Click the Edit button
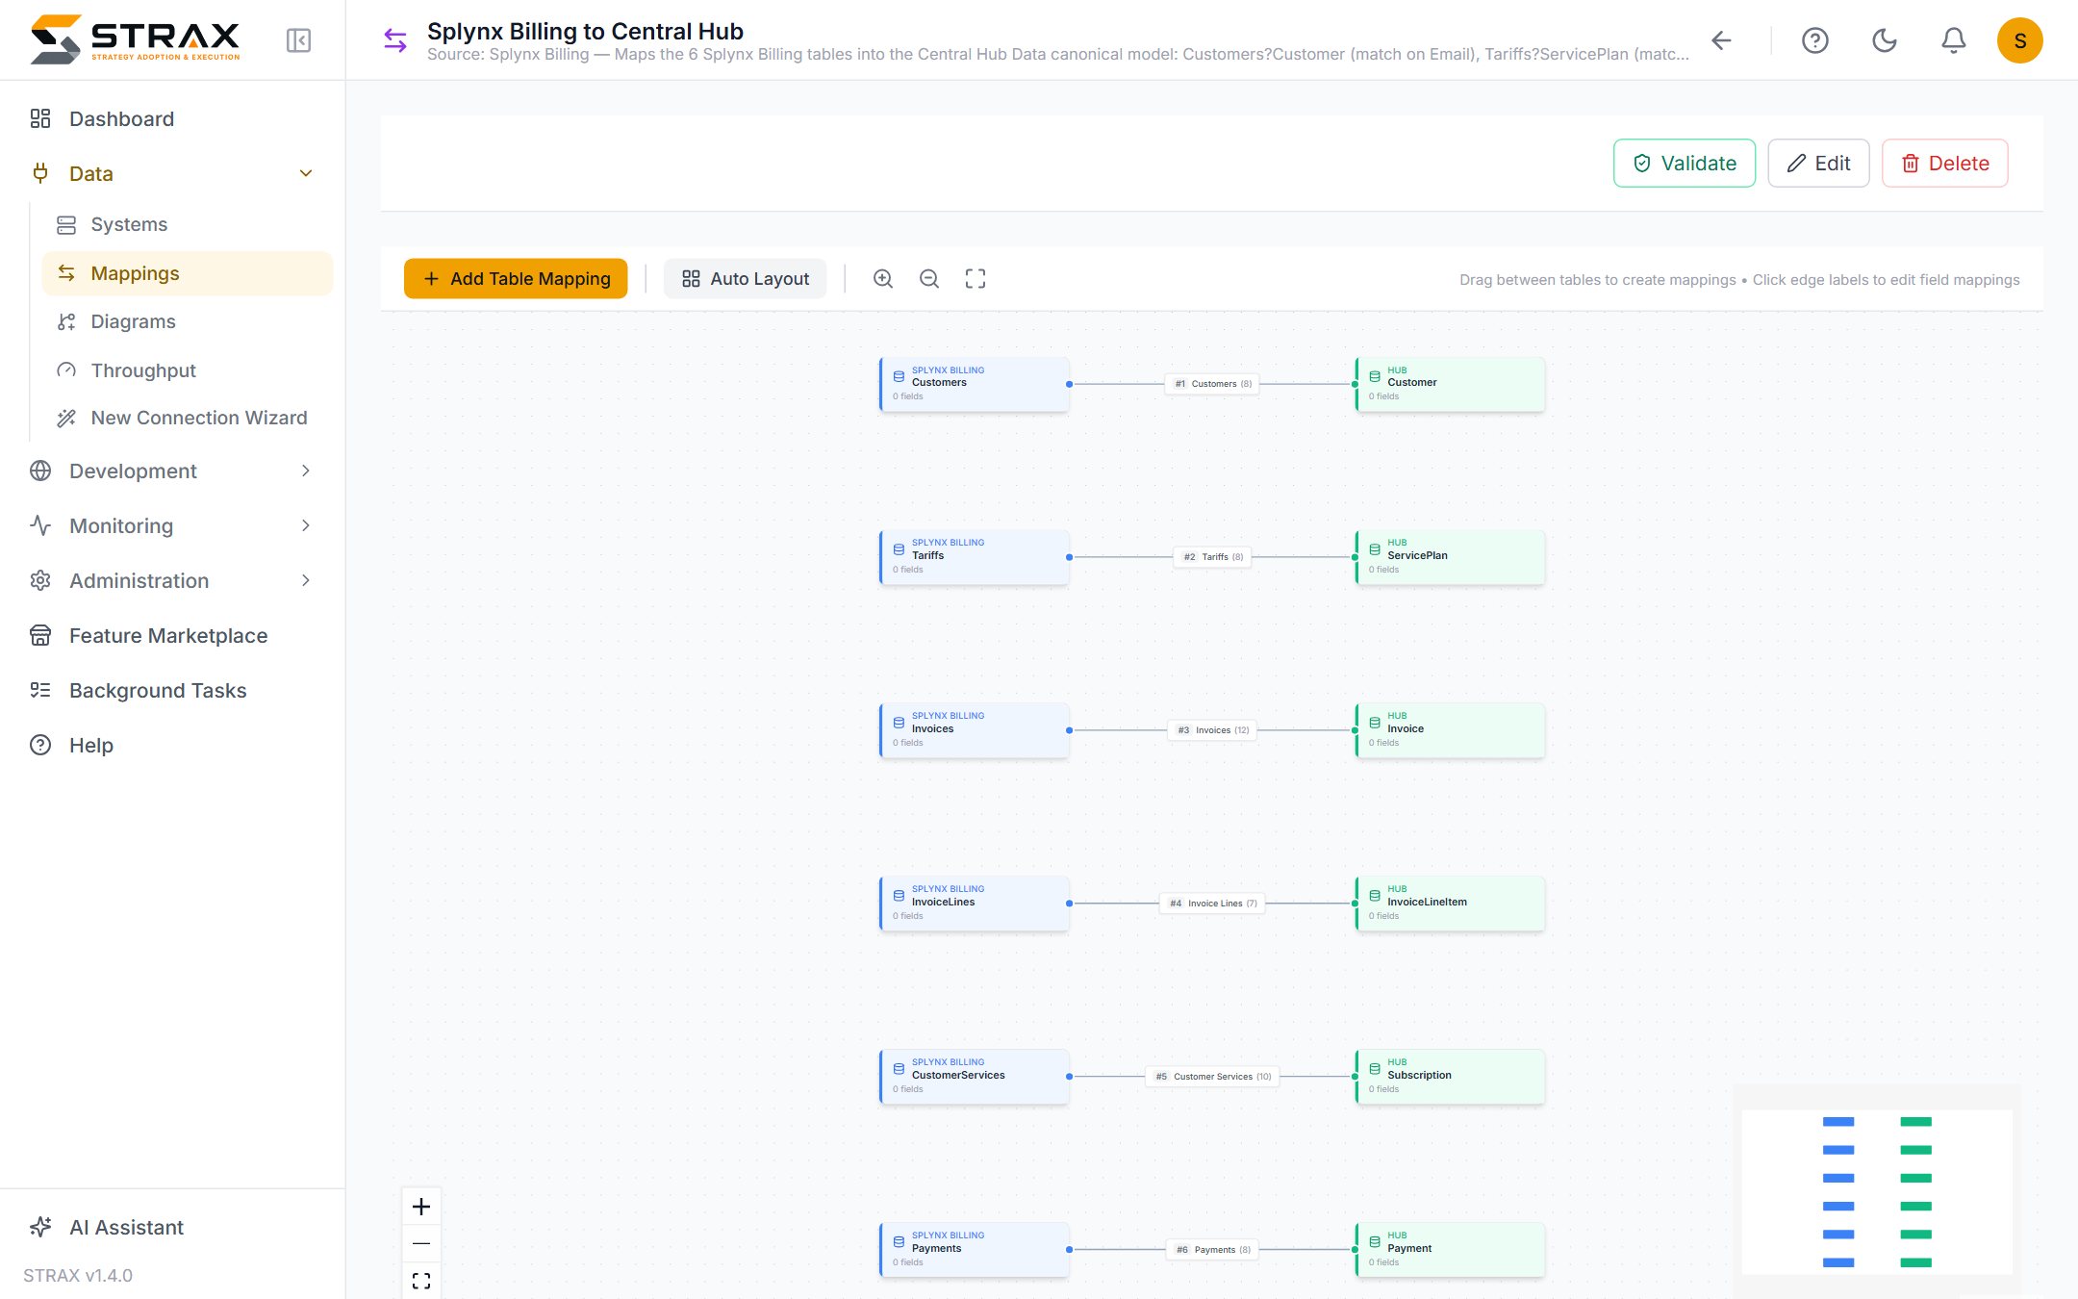 coord(1818,164)
